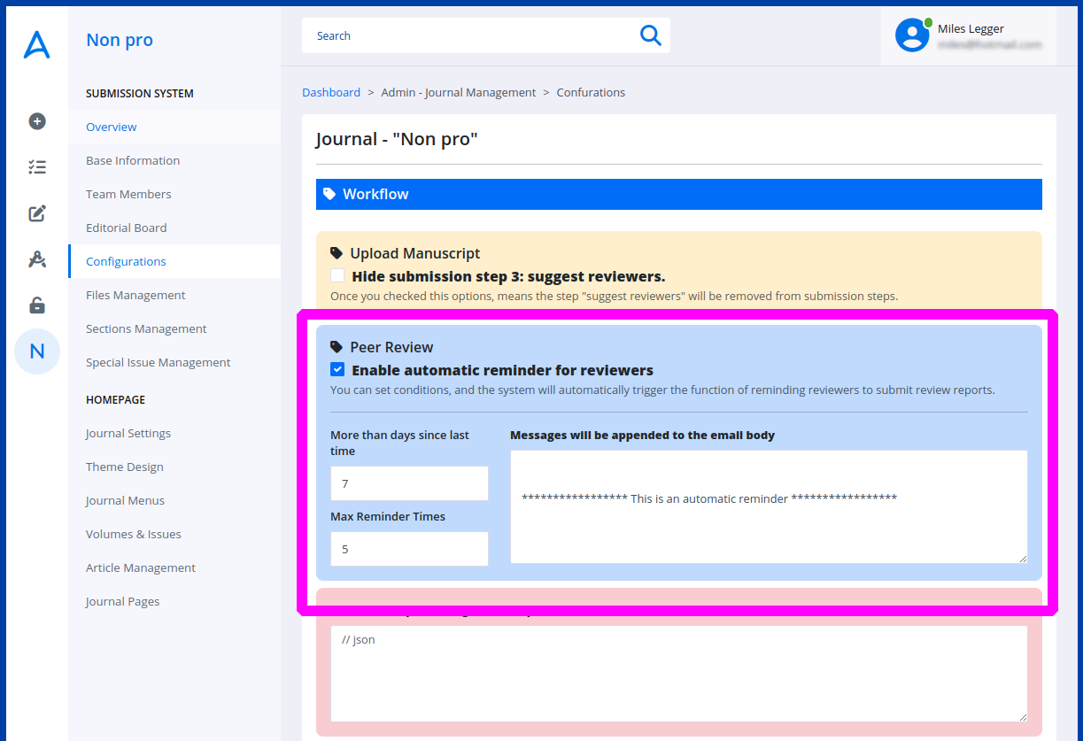Select the drafting compass icon in left rail
Screen dimensions: 1083x741
pos(37,259)
